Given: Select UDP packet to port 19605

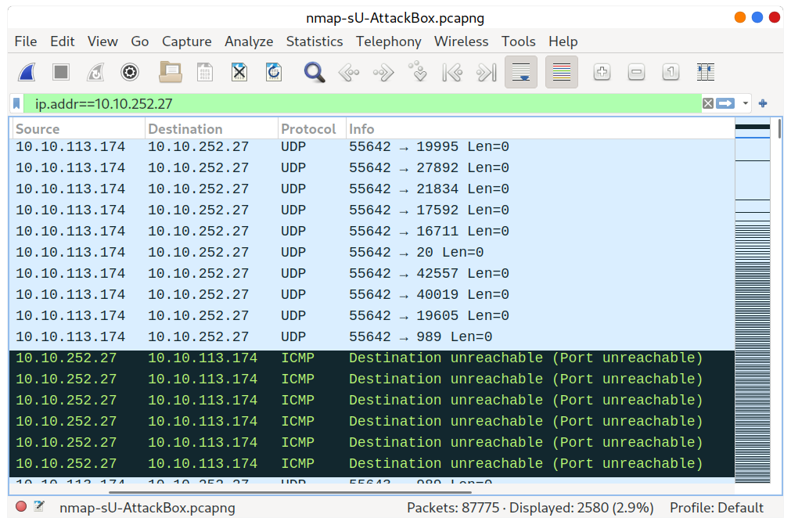Looking at the screenshot, I should (x=372, y=316).
